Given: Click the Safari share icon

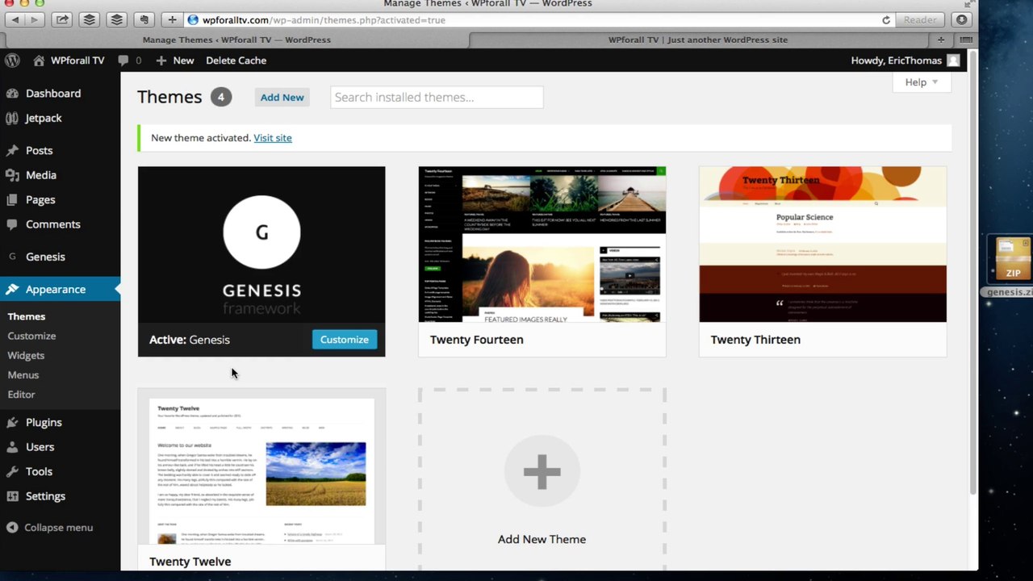Looking at the screenshot, I should point(62,19).
